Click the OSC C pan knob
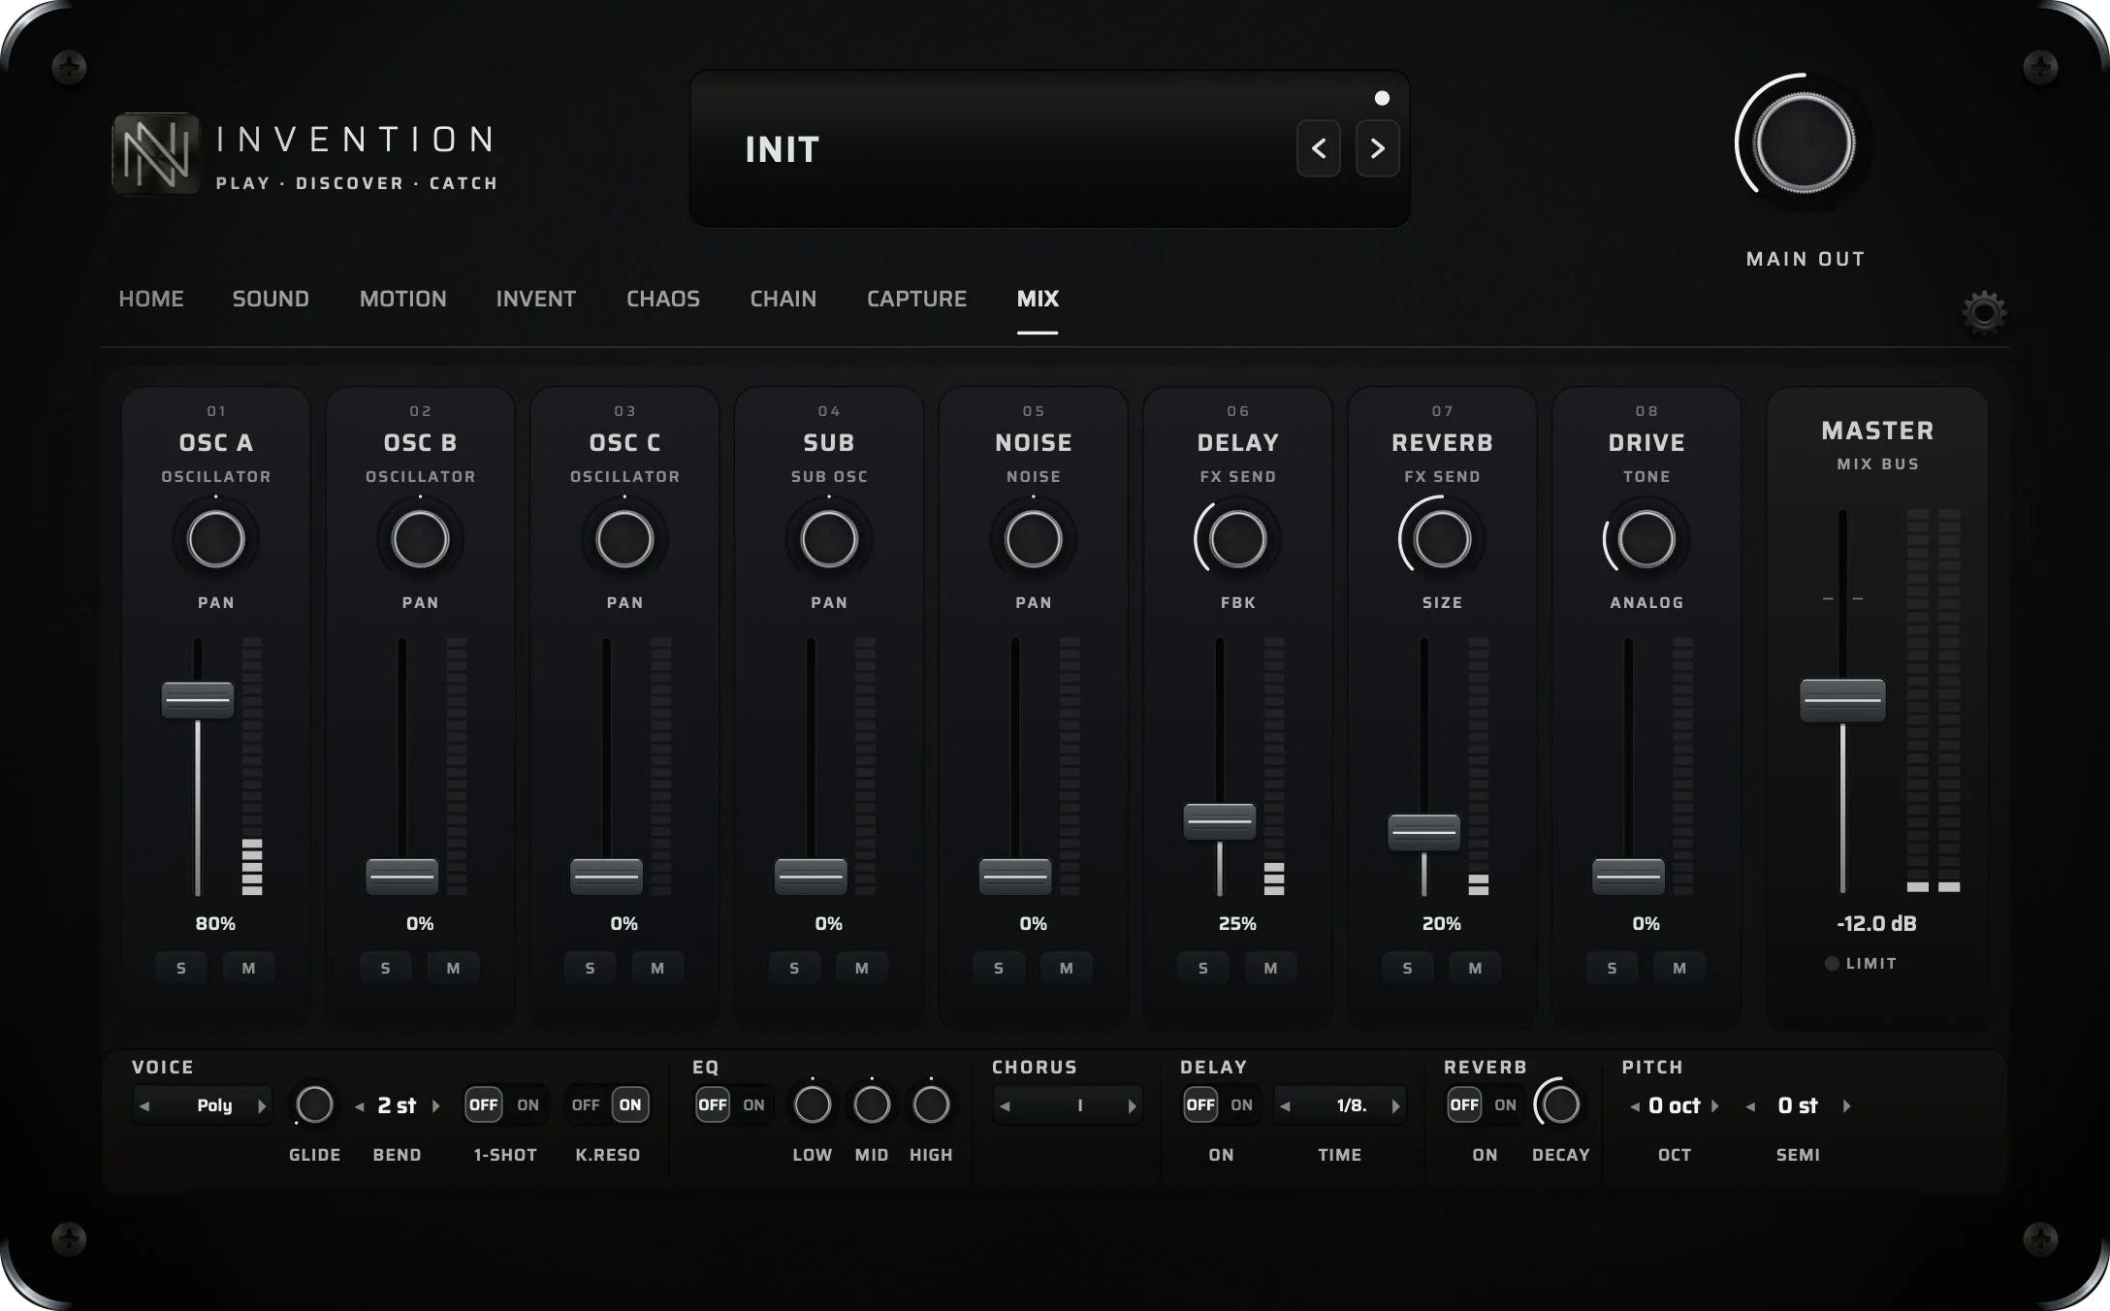The height and width of the screenshot is (1311, 2110). coord(624,539)
